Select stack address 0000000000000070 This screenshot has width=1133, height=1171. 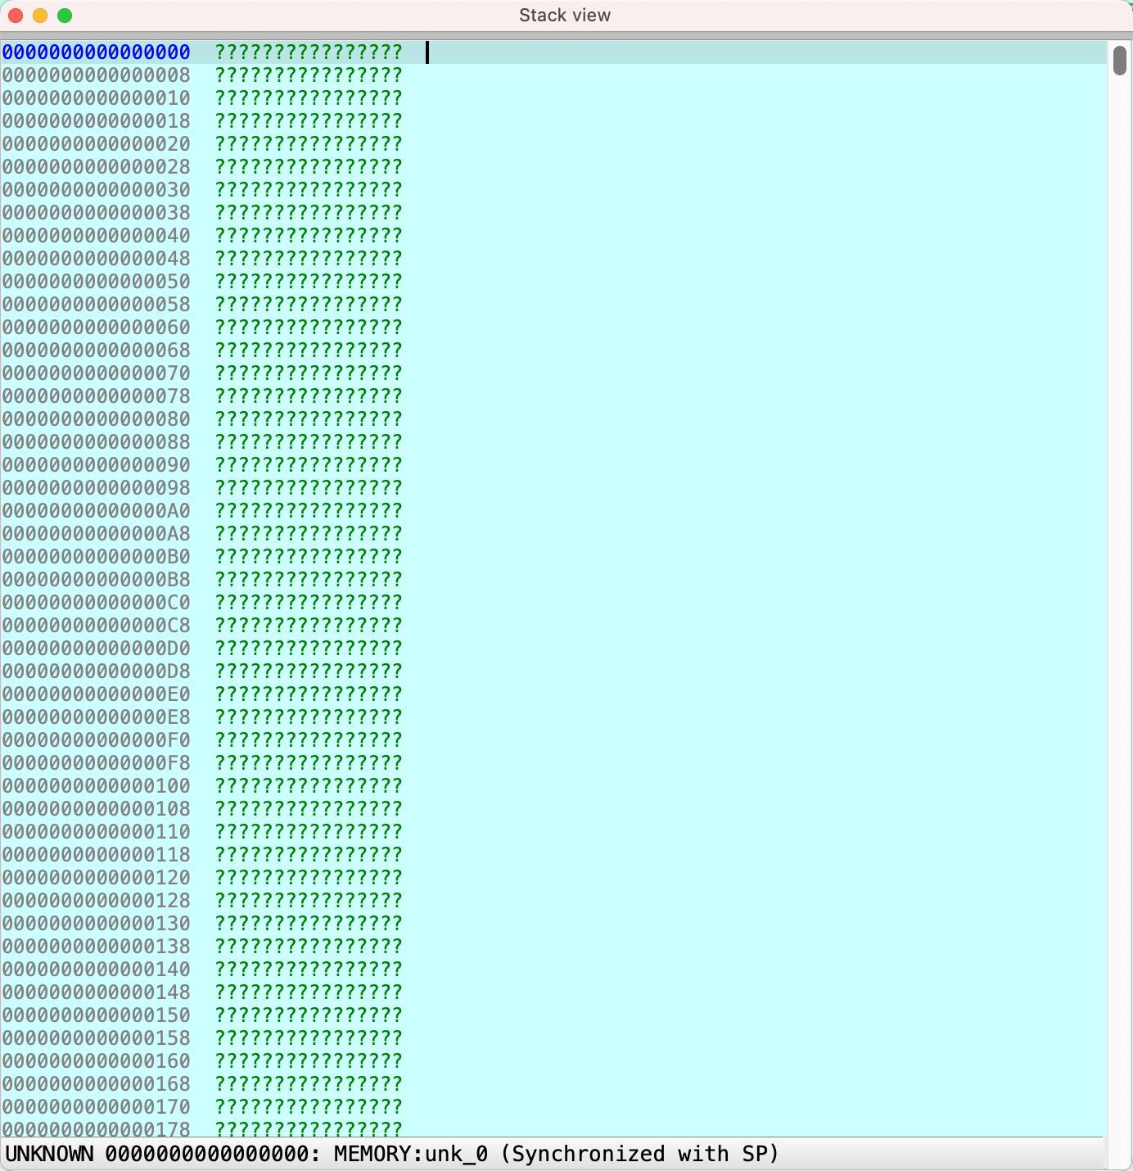[97, 373]
